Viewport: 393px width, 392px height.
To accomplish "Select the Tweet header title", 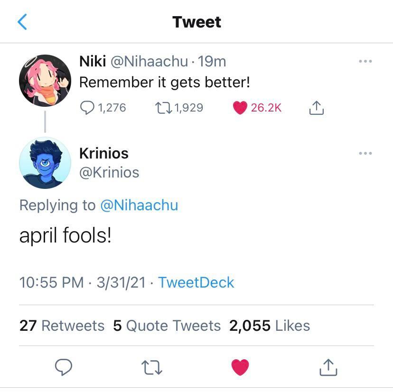I will click(196, 21).
